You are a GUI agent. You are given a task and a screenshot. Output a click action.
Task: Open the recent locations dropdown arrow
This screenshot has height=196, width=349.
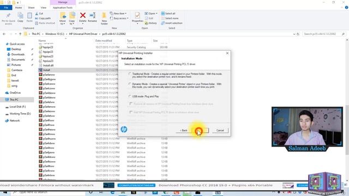[x=16, y=34]
